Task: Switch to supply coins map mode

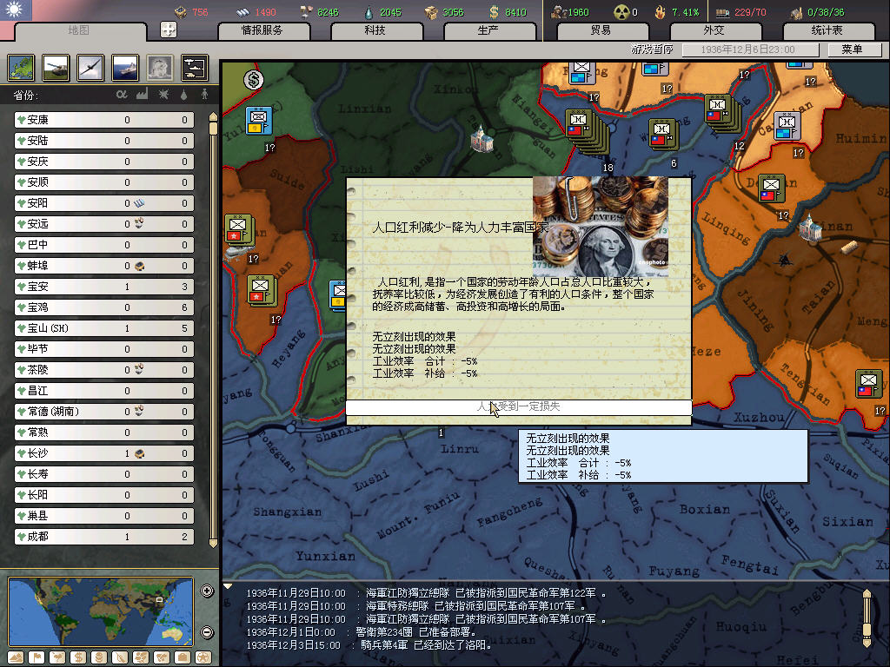Action: pyautogui.click(x=99, y=657)
